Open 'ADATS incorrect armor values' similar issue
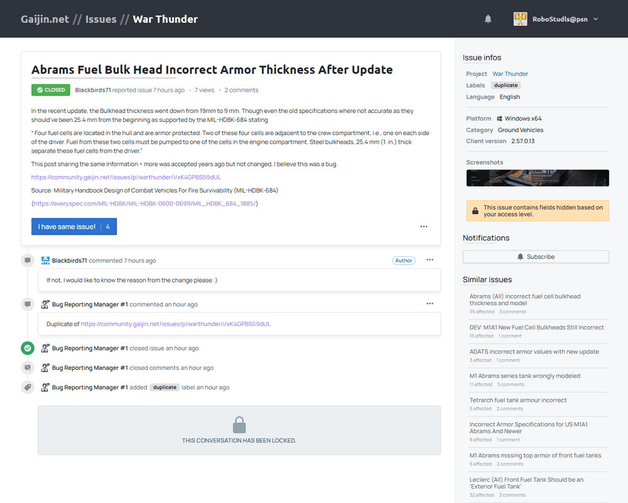This screenshot has width=628, height=503. (x=534, y=352)
